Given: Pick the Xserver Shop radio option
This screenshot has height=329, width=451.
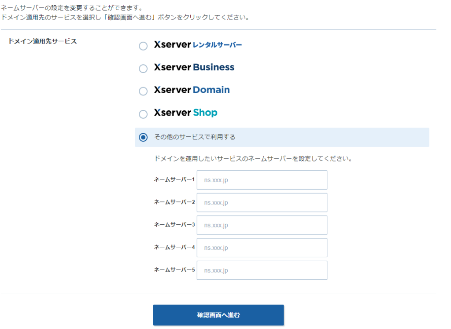Looking at the screenshot, I should (x=143, y=114).
